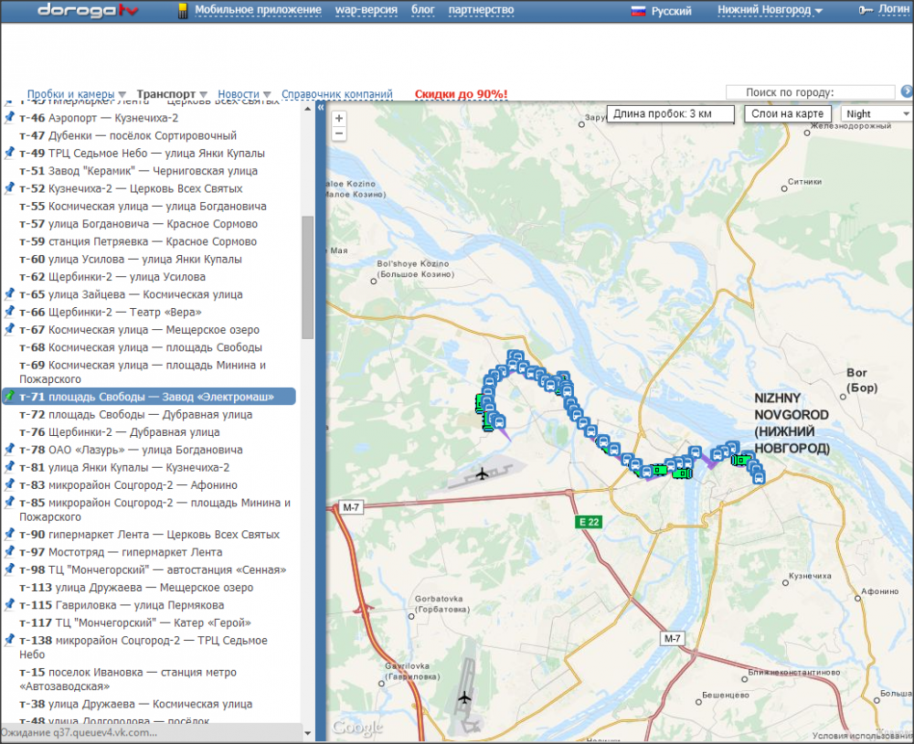Click the blue search go button
Screen dimensions: 914x744
pos(907,91)
